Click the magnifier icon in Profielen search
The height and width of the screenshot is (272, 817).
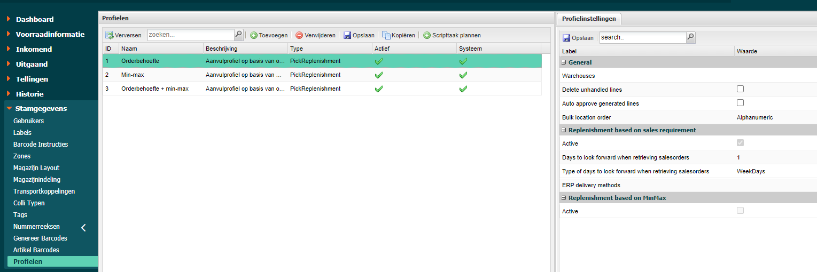[x=238, y=35]
